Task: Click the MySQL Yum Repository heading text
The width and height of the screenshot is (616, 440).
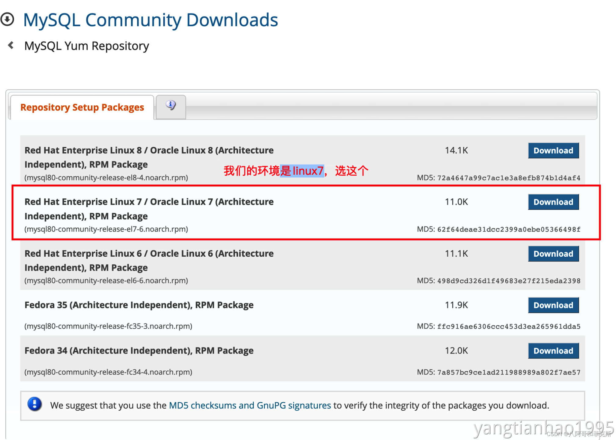Action: (x=87, y=46)
